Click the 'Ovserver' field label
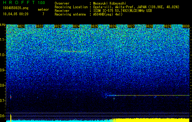Screen dimensions: 192x122 (62, 3)
